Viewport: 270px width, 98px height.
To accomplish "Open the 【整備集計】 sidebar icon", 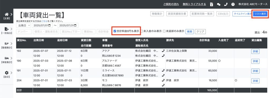I will pos(7,44).
